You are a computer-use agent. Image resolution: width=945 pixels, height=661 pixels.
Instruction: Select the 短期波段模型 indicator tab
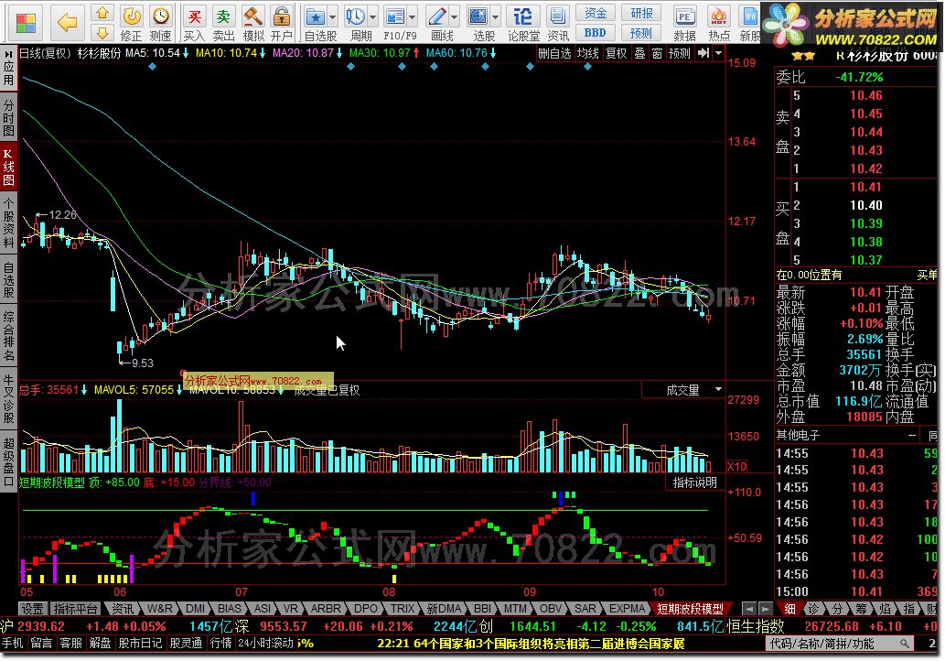point(690,609)
